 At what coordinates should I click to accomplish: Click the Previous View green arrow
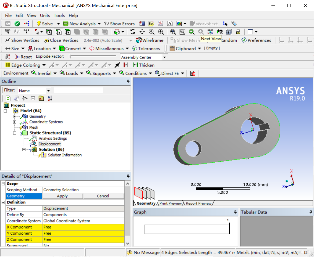coord(192,32)
